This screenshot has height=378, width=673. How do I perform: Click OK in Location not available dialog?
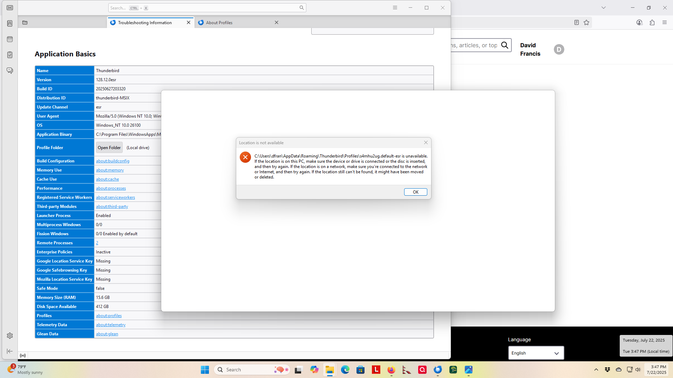(416, 192)
